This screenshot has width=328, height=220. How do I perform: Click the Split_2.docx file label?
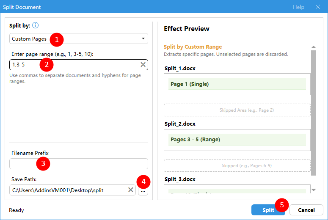click(180, 124)
